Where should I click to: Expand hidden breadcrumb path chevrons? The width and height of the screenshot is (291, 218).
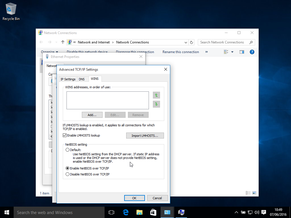pos(75,42)
